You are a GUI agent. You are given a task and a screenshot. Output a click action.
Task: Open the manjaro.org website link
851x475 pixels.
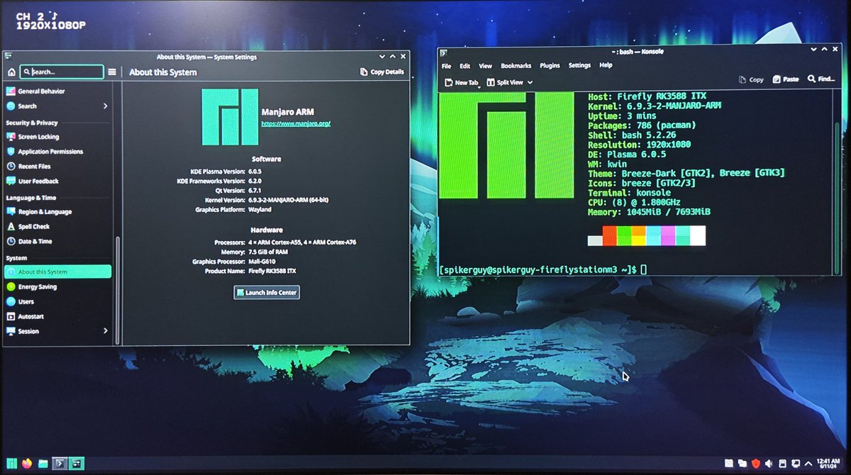pyautogui.click(x=296, y=123)
